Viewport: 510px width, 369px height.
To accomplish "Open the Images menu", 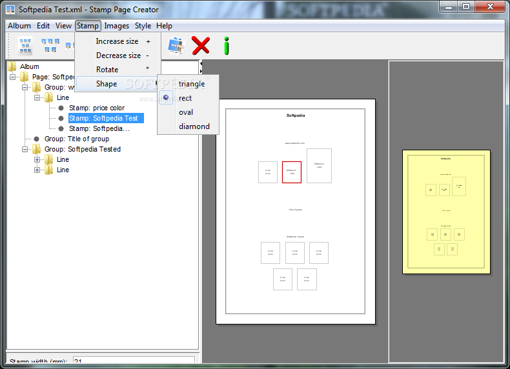I will (x=116, y=26).
